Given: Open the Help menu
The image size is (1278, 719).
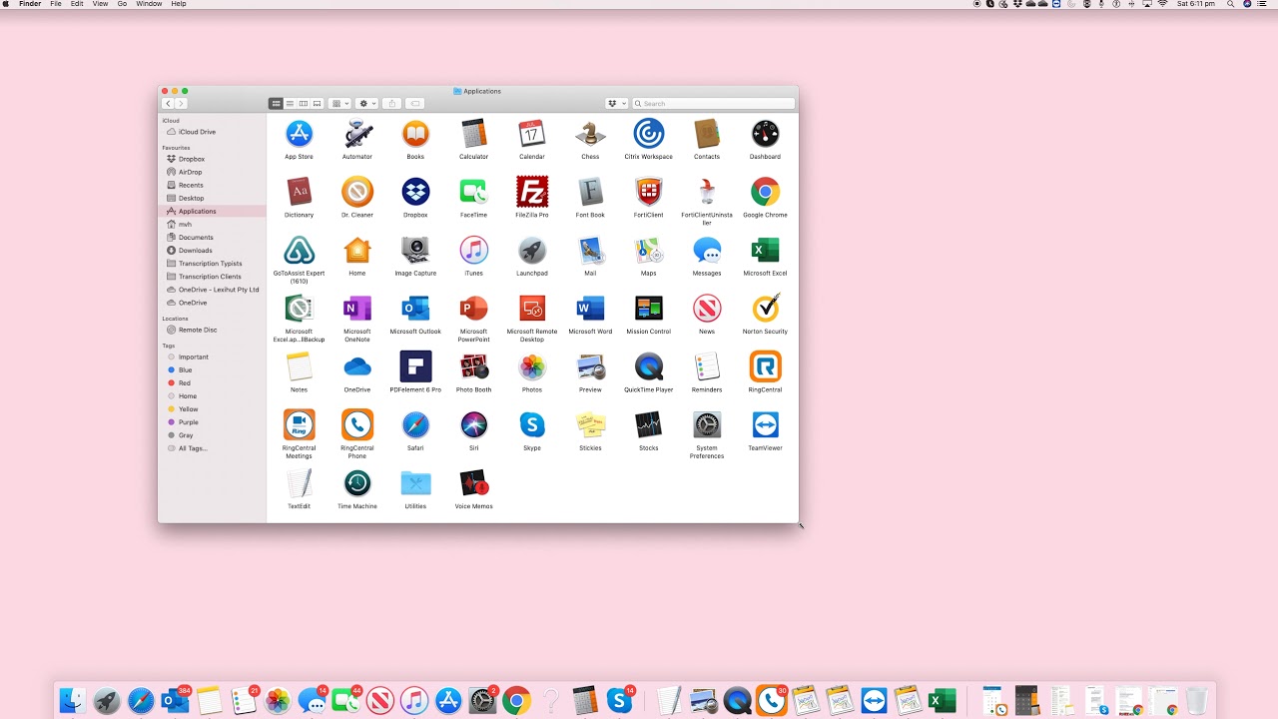Looking at the screenshot, I should point(179,4).
